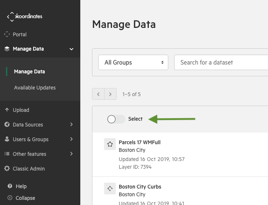This screenshot has width=268, height=205.
Task: Click the Manage Data layers icon
Action: click(7, 49)
